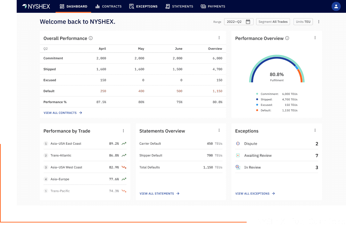Click the Excused row label

coord(50,80)
